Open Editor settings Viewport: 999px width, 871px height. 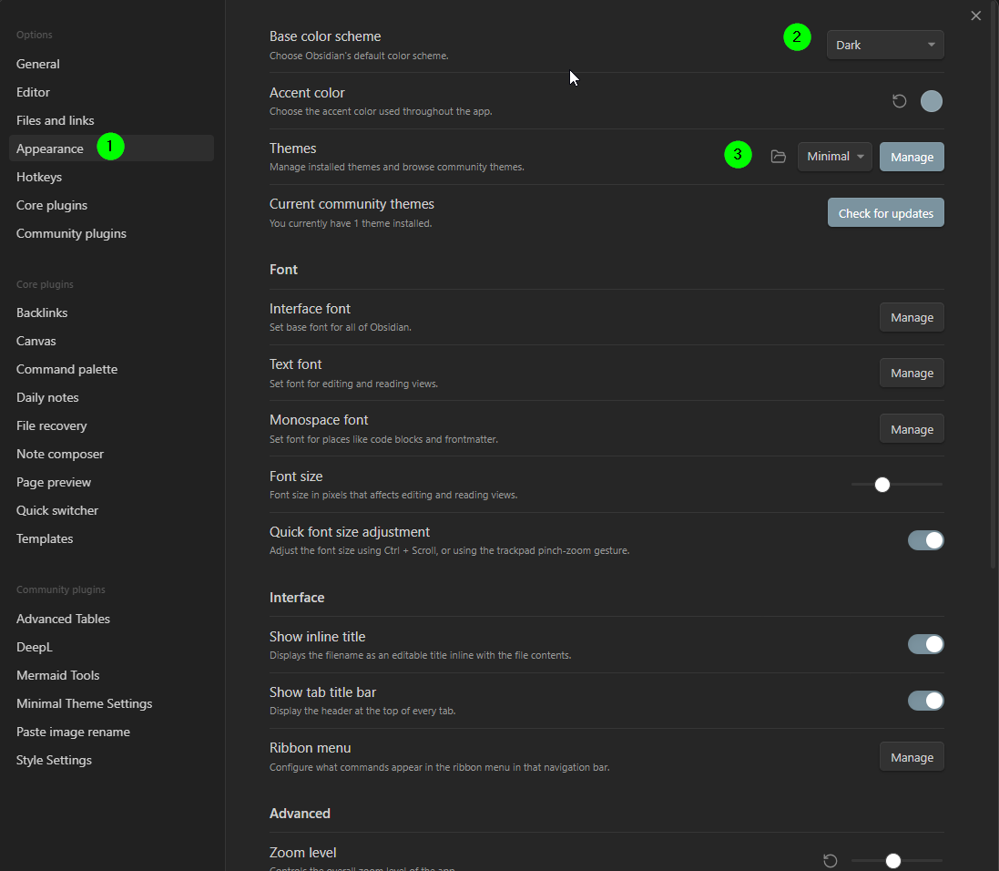pos(111,92)
